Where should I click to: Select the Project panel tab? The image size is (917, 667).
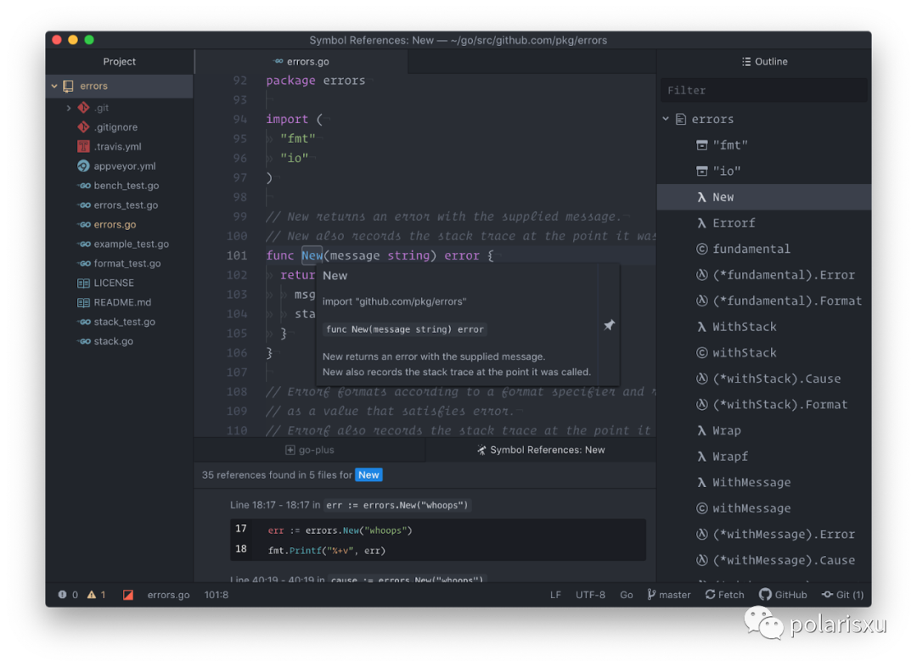click(x=120, y=61)
